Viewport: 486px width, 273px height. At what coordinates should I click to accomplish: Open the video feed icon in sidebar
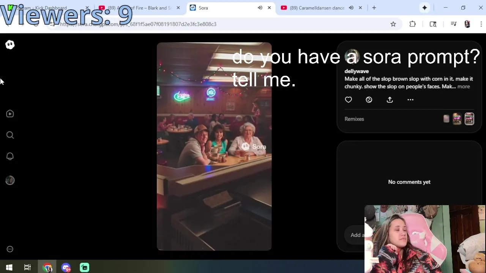(10, 114)
